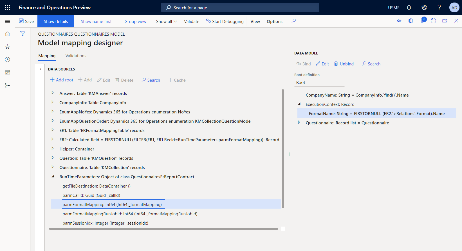Open the Show all dropdown

[167, 21]
